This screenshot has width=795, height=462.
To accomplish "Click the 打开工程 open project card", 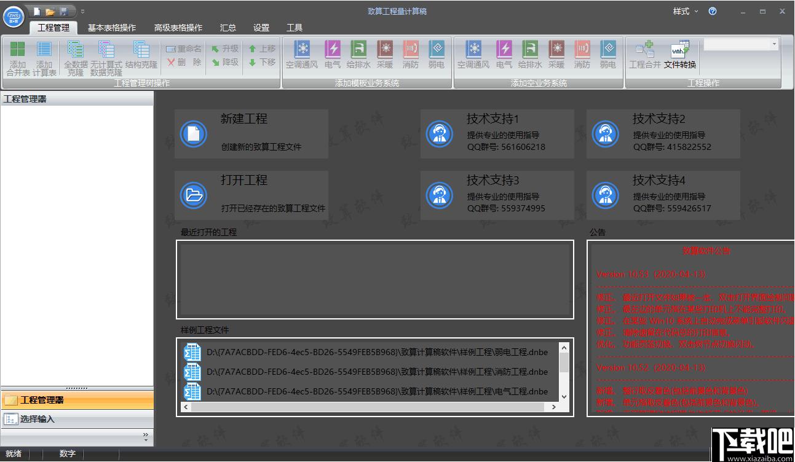I will (x=251, y=195).
